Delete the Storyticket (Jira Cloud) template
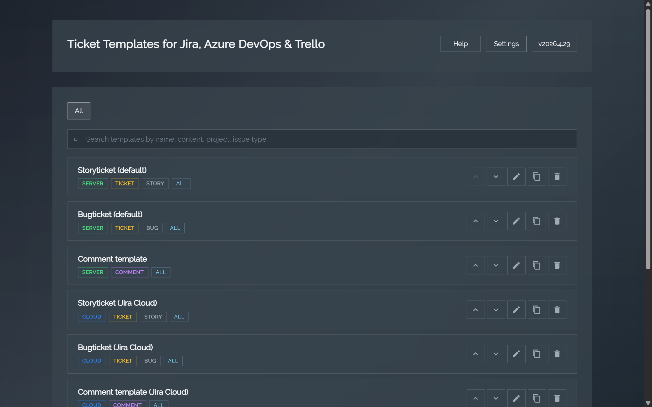 pyautogui.click(x=557, y=310)
